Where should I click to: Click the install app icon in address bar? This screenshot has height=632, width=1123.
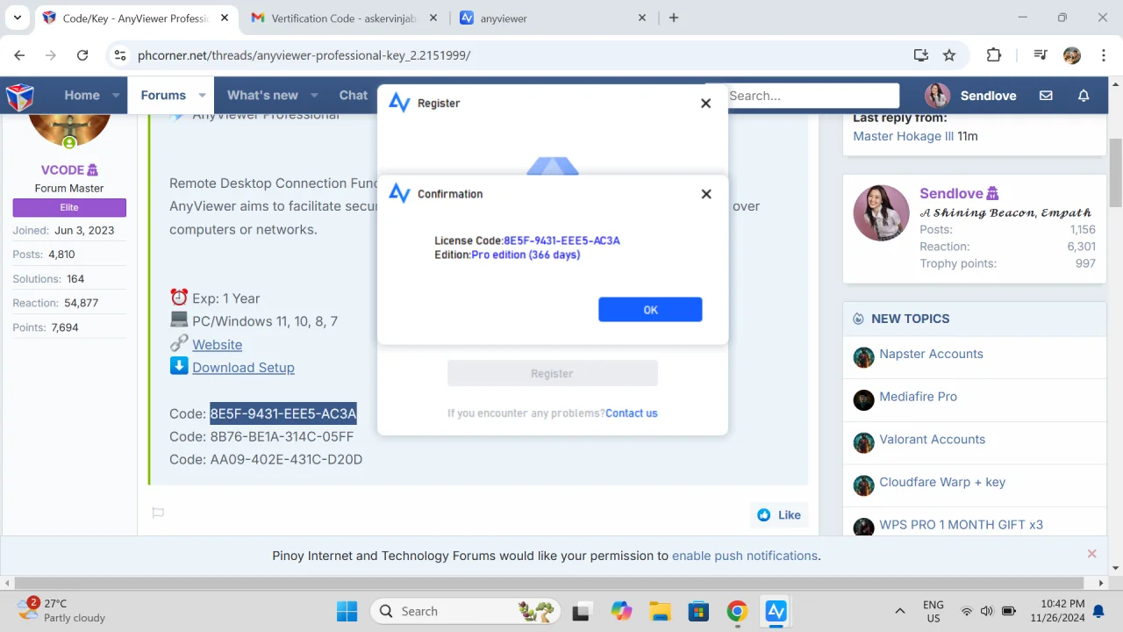coord(920,55)
